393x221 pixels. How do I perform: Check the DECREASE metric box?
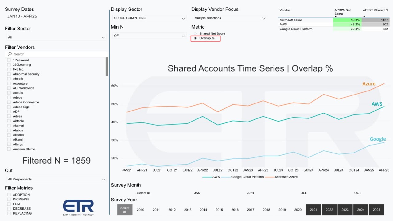click(x=9, y=209)
